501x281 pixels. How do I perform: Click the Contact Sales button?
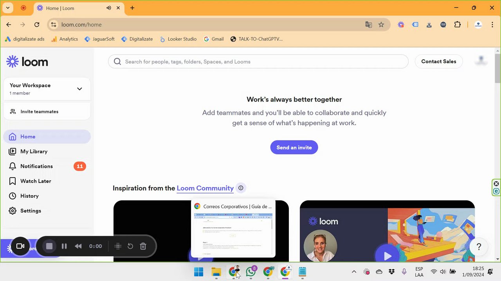click(438, 62)
